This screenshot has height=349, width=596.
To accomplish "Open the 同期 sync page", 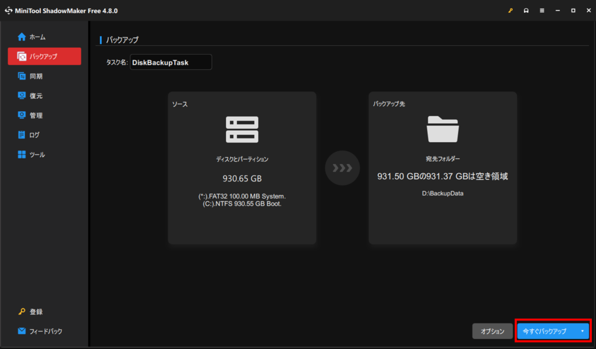I will click(36, 76).
